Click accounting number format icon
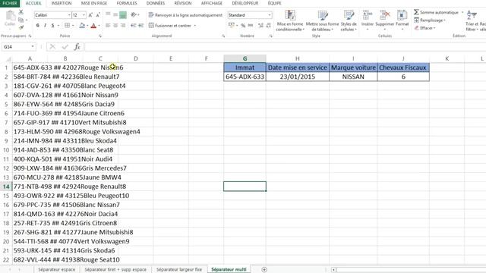 click(231, 25)
